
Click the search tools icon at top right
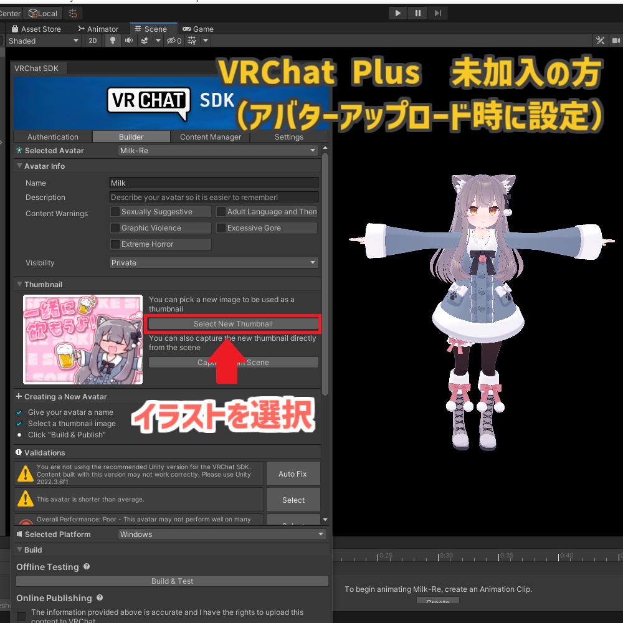[600, 40]
